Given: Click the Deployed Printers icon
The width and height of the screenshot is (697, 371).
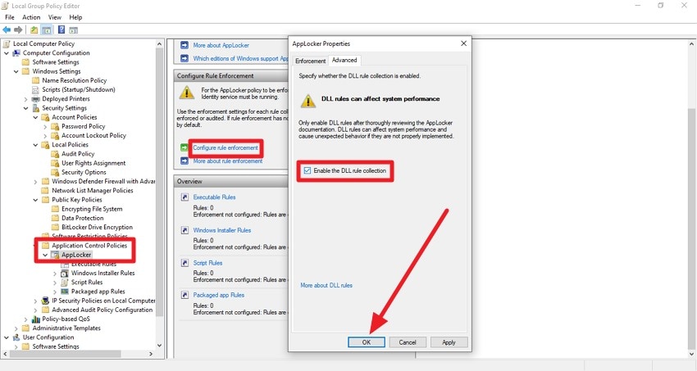Looking at the screenshot, I should (x=36, y=99).
